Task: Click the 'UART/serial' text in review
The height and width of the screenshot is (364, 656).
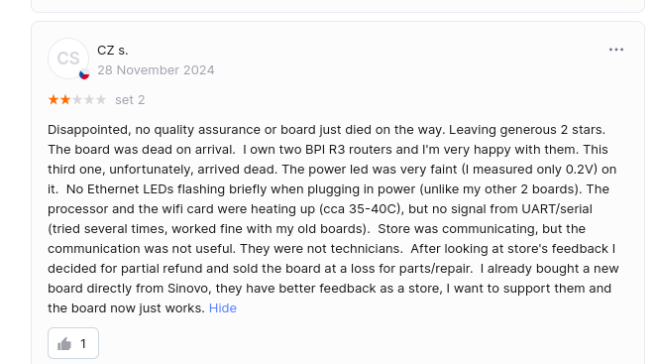Action: (557, 209)
